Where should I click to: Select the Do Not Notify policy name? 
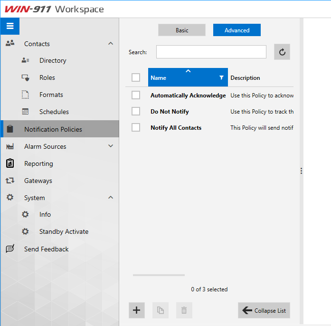pyautogui.click(x=170, y=112)
